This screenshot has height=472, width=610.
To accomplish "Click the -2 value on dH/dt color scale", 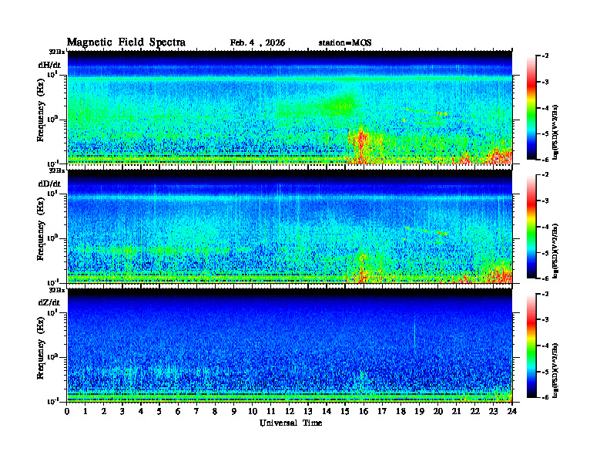I will (545, 56).
